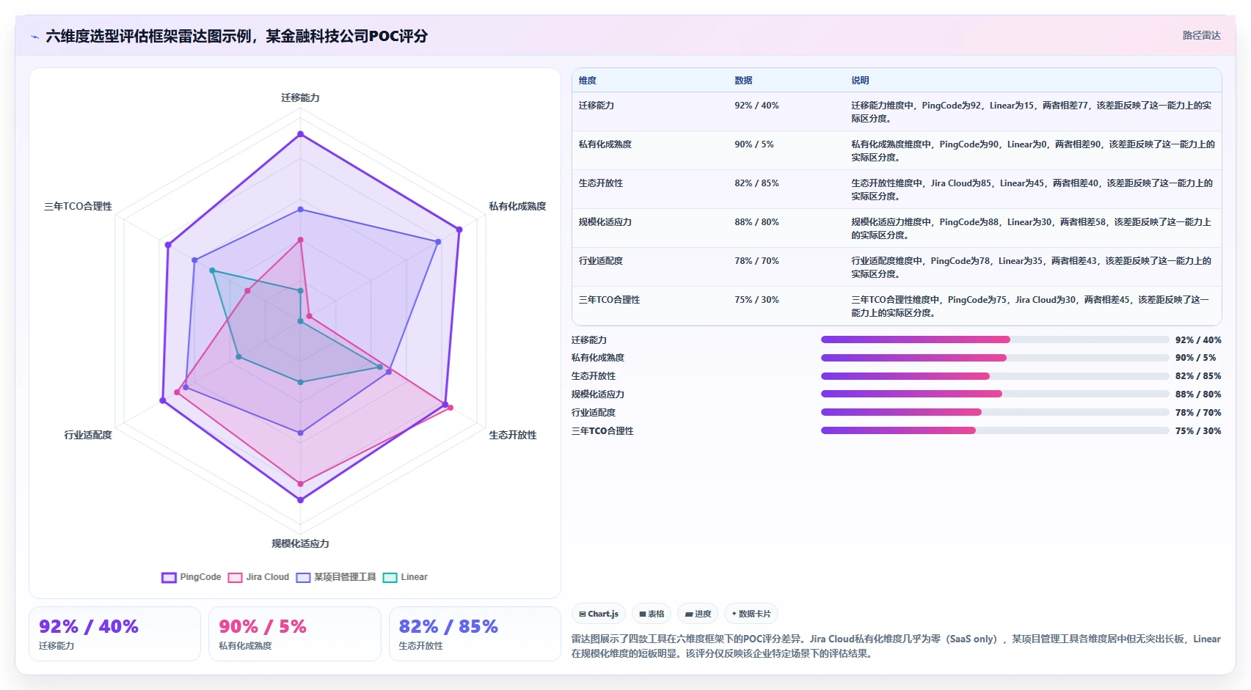The width and height of the screenshot is (1251, 690).
Task: Click the 路径雷达 label in the header
Action: (x=1201, y=35)
